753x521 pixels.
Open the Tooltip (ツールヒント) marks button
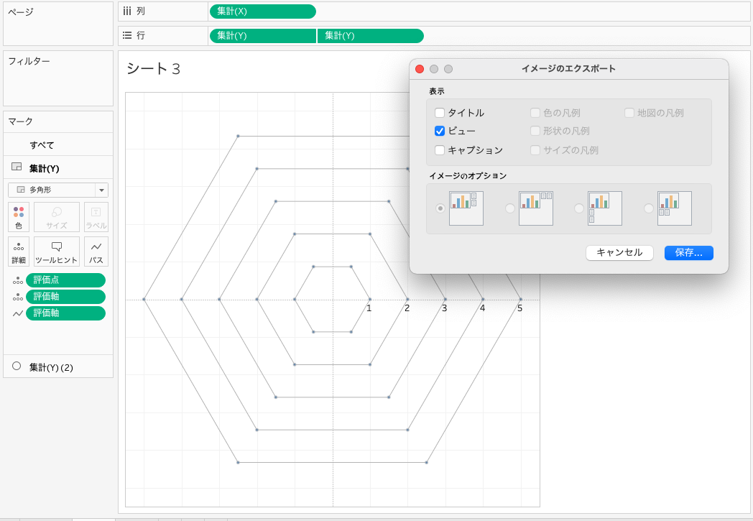pyautogui.click(x=57, y=252)
